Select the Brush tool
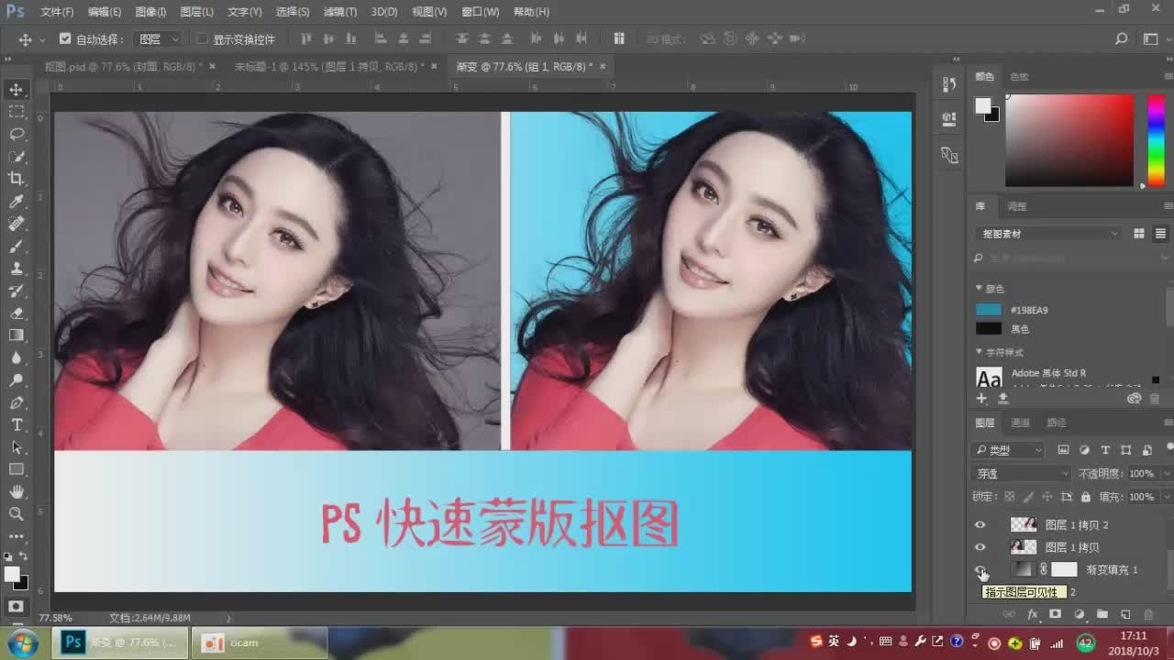This screenshot has width=1174, height=660. pyautogui.click(x=17, y=246)
